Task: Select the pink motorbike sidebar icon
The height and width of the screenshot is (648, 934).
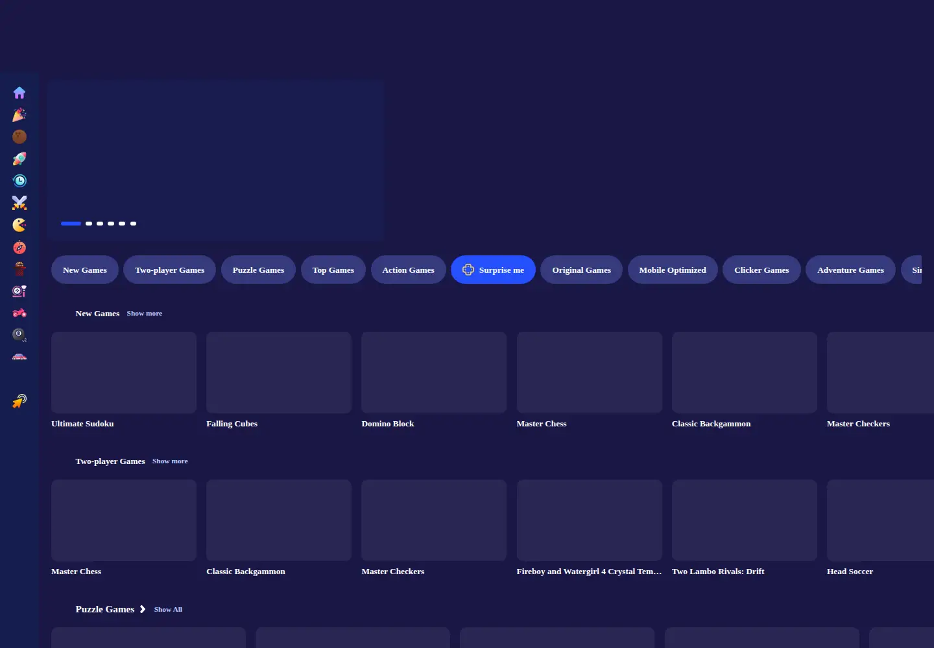Action: click(19, 313)
